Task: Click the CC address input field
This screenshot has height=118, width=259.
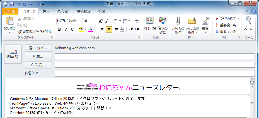Action: (x=155, y=65)
